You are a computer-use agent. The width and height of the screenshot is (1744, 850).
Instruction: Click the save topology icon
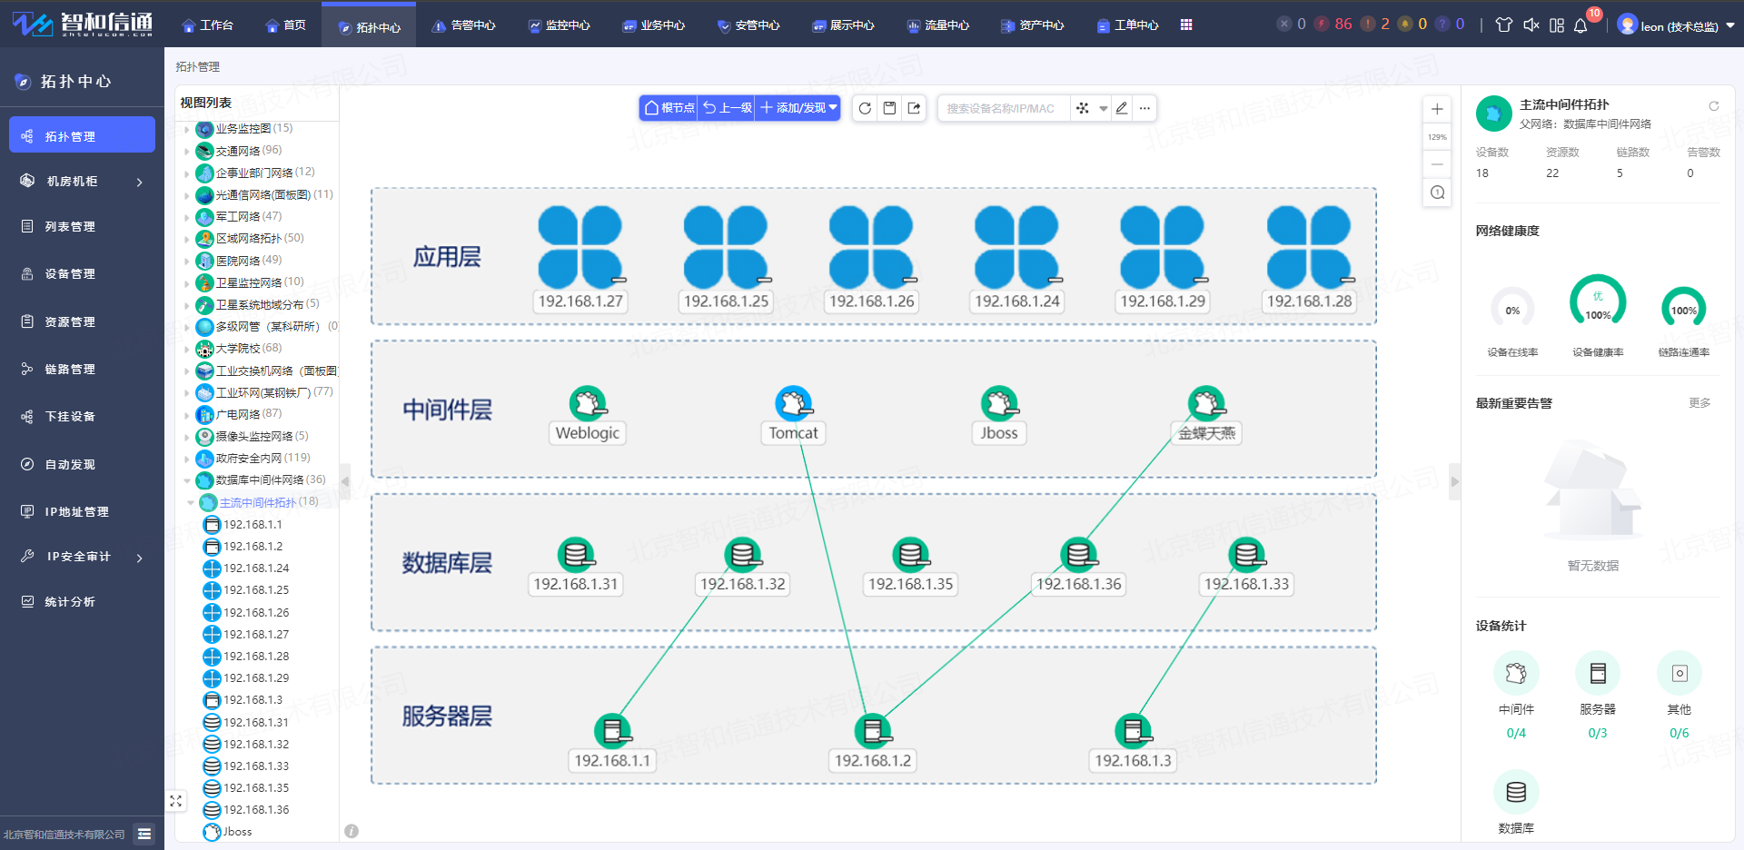(x=890, y=108)
